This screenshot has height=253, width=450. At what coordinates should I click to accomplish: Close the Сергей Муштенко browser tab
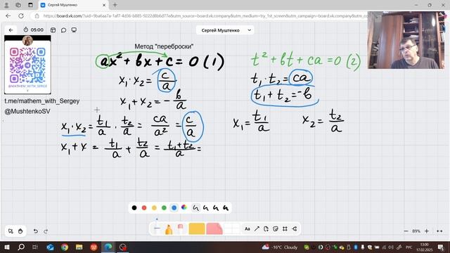click(104, 5)
